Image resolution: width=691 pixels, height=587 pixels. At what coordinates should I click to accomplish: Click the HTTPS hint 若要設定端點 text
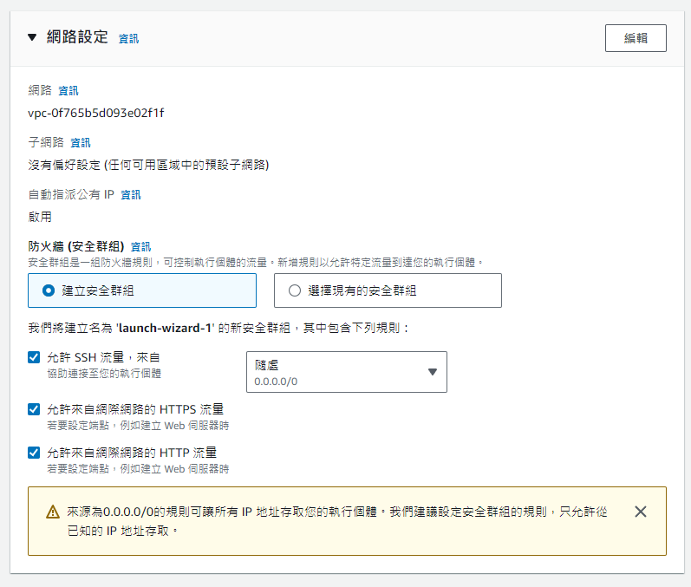point(138,426)
